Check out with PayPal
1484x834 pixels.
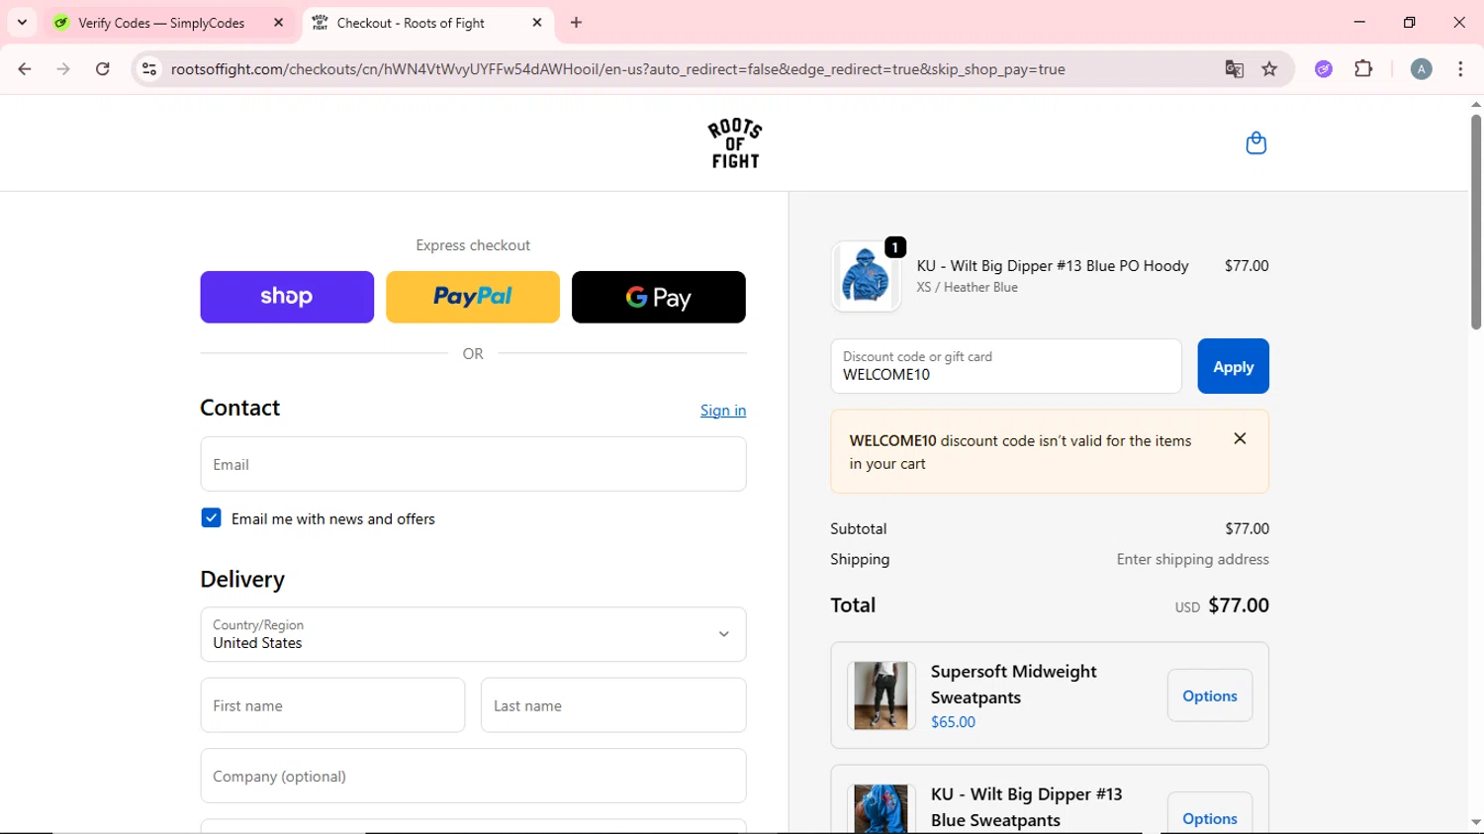473,297
